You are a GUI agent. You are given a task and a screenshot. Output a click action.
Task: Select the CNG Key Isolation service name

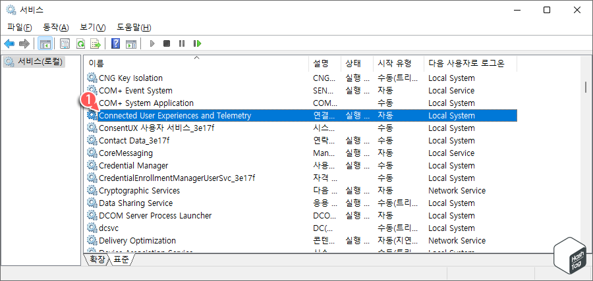131,78
